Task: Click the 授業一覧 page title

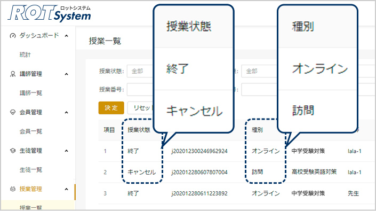Action: point(105,41)
